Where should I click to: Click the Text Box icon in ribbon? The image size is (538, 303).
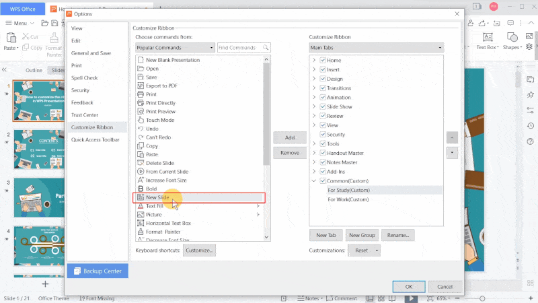(488, 37)
